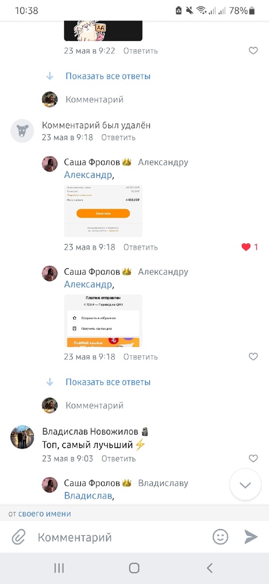Open the emoji smiley picker
This screenshot has width=269, height=584.
(220, 537)
